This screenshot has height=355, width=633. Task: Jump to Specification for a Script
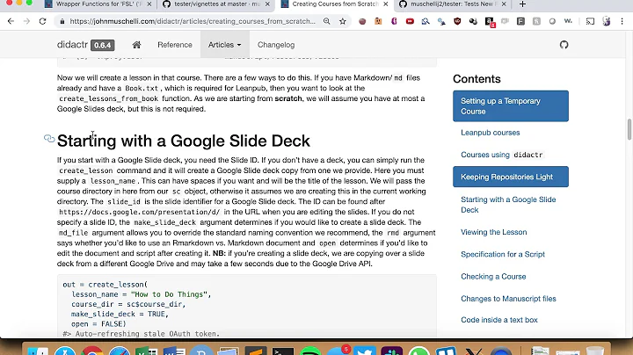[503, 254]
